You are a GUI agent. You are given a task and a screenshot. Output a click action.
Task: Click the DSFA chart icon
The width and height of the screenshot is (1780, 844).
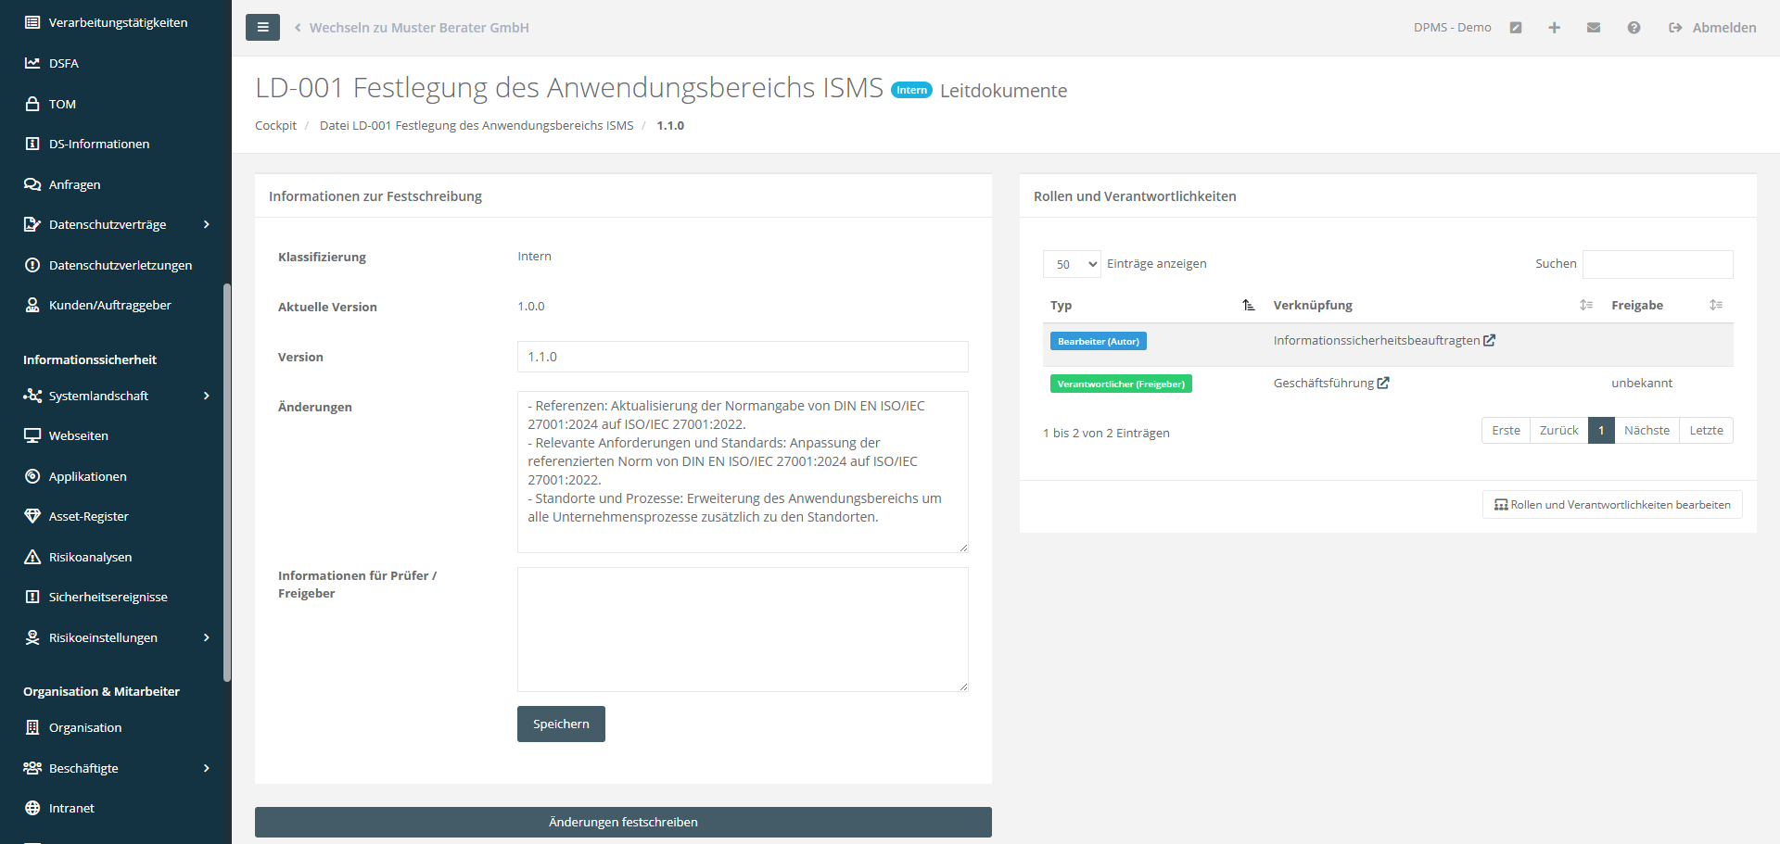[32, 63]
